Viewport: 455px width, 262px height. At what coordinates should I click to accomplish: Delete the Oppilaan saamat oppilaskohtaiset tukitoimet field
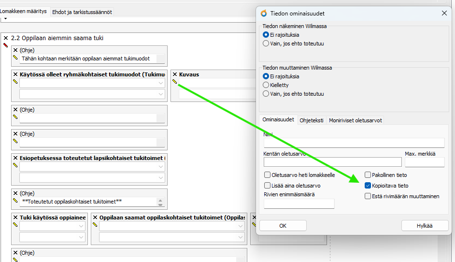click(95, 217)
